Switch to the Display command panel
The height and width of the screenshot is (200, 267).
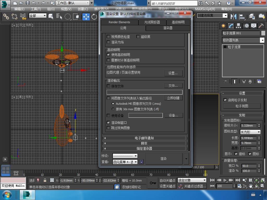(x=254, y=26)
